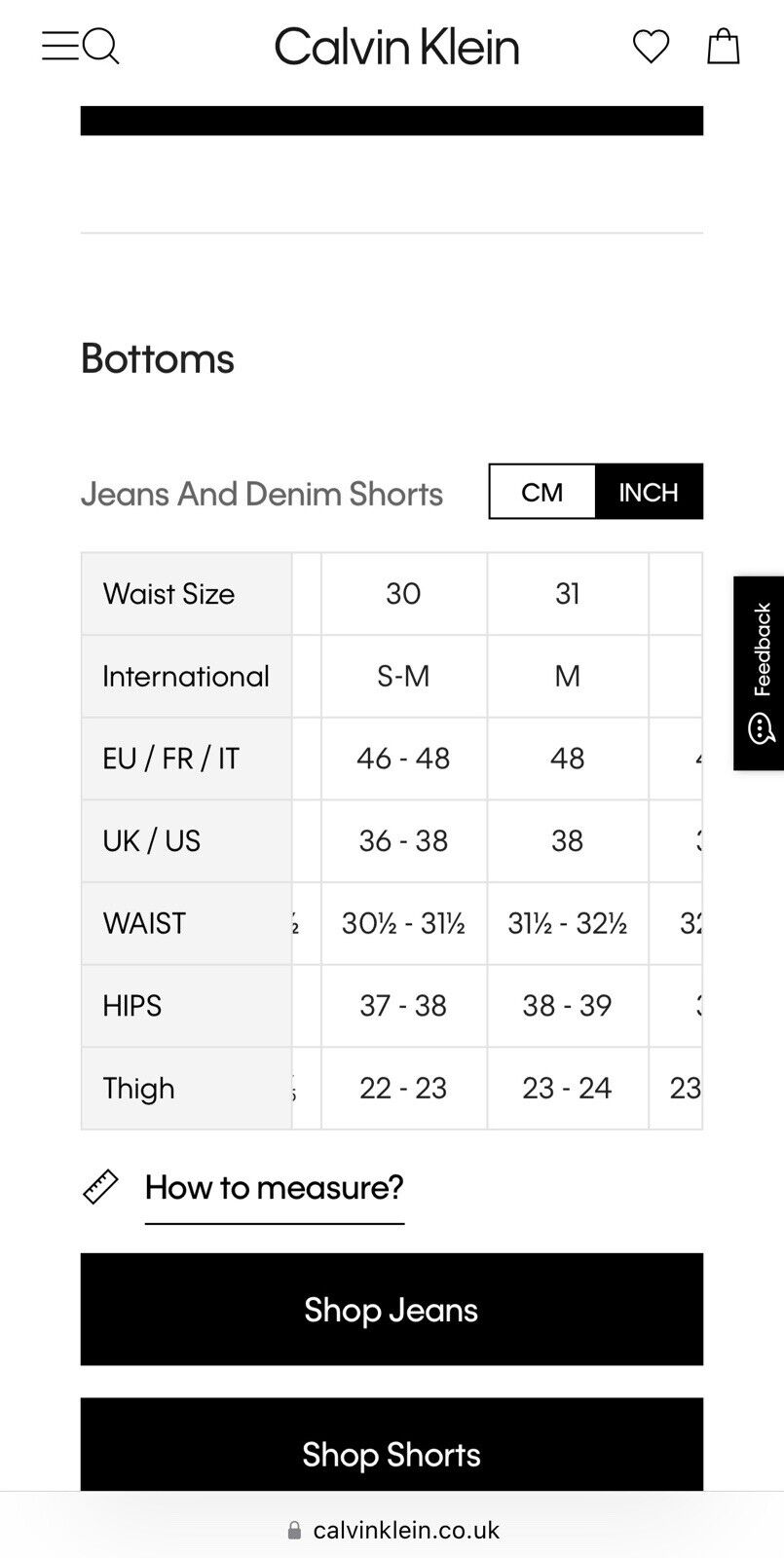Open the Feedback side tab
The width and height of the screenshot is (784, 1558).
click(x=759, y=674)
